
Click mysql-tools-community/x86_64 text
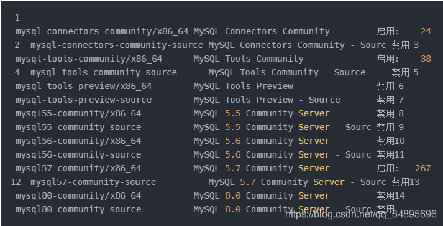coord(89,59)
